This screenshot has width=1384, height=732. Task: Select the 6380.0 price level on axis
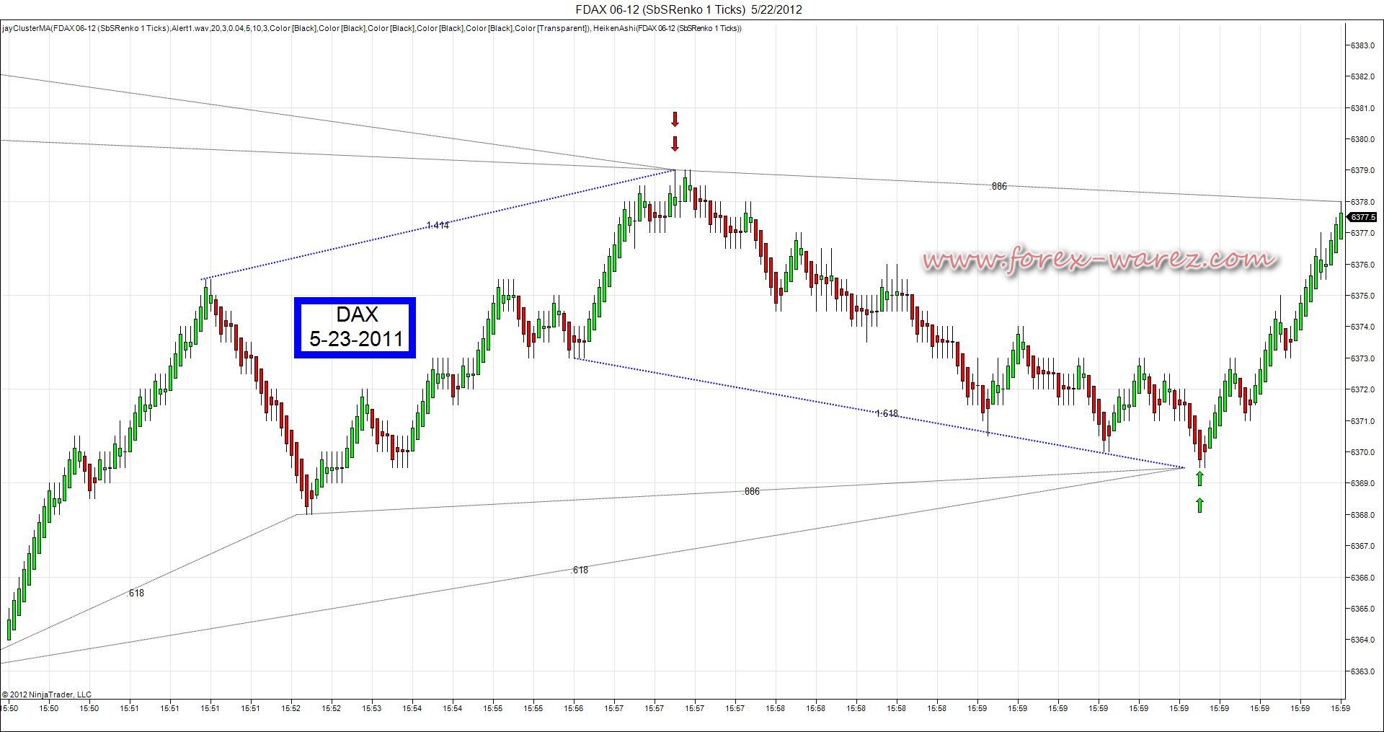tap(1362, 139)
